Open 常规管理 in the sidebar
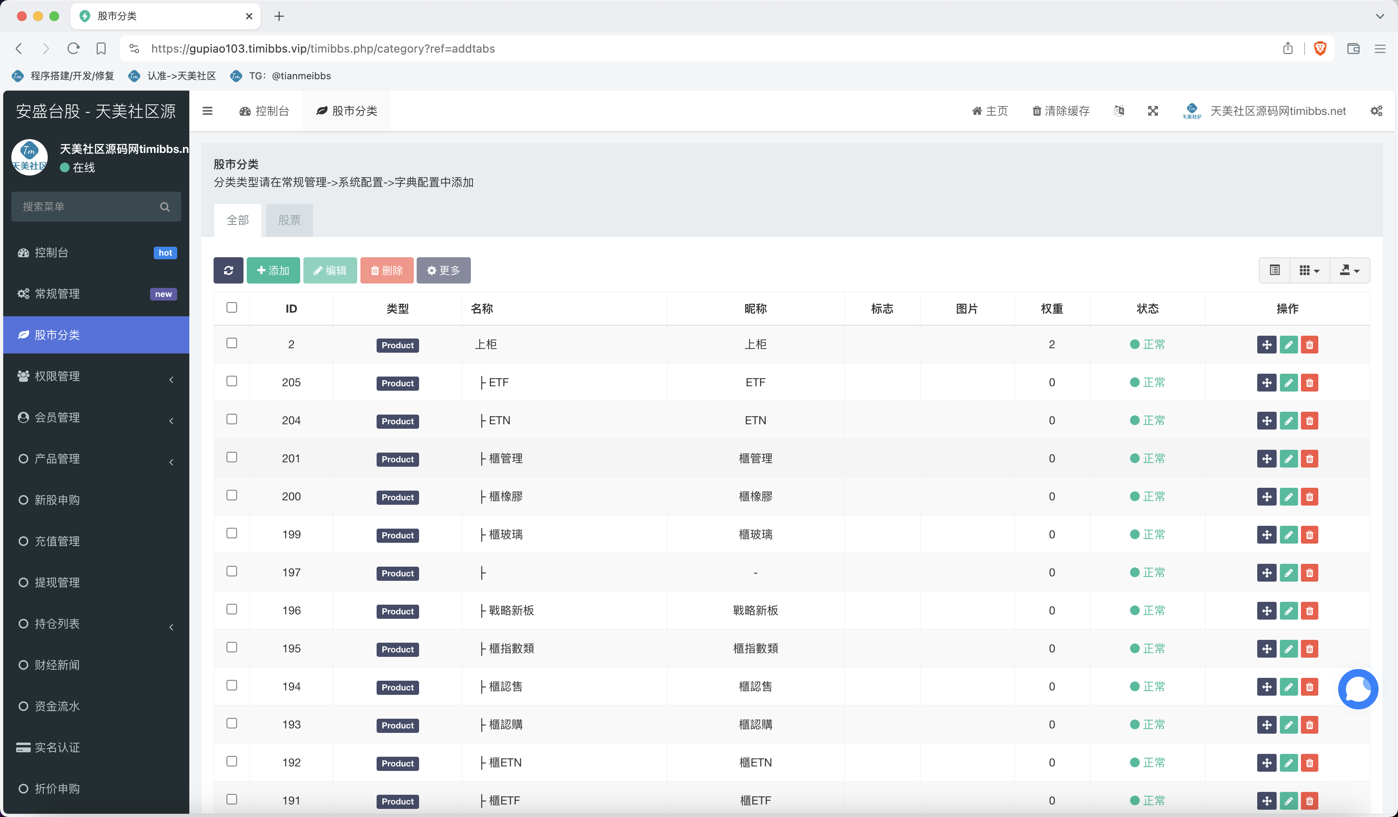Viewport: 1398px width, 817px height. coord(96,294)
